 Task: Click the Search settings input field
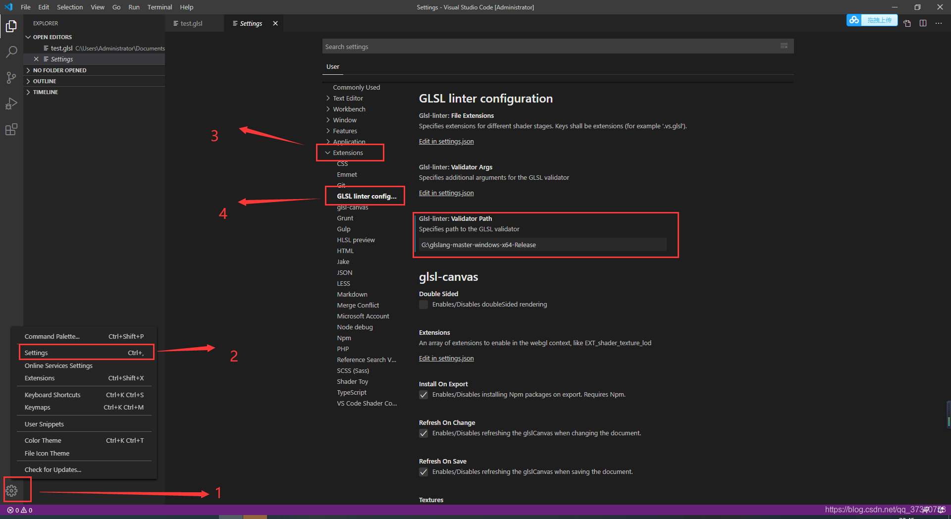pos(550,47)
